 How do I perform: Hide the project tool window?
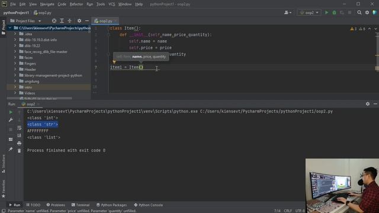coord(87,21)
